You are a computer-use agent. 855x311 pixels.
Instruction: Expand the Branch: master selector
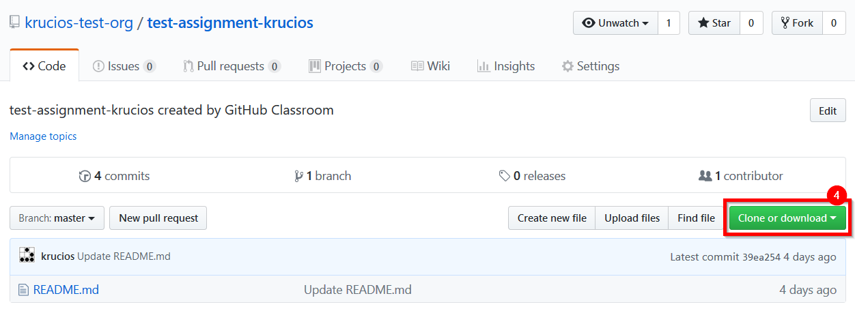57,218
